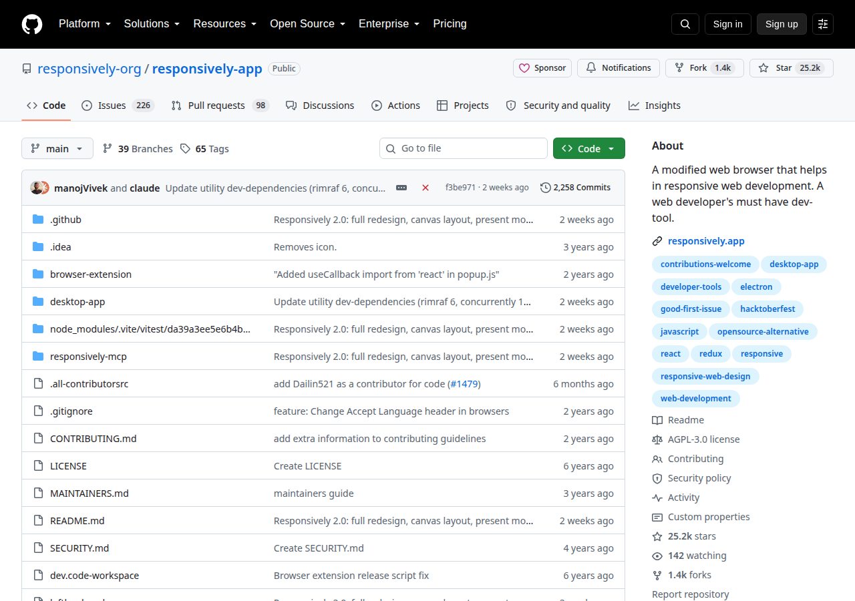Select the Insights tab

[655, 106]
